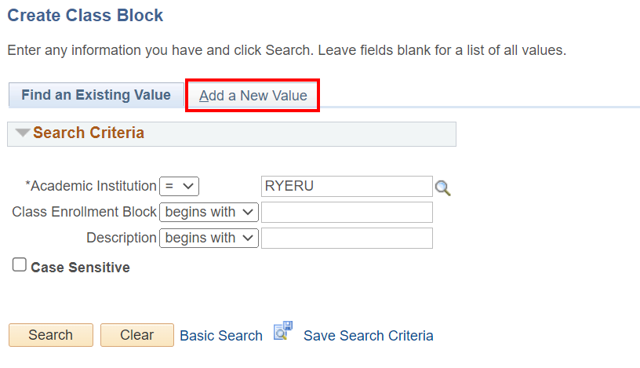Click the Save Search Criteria text link
The width and height of the screenshot is (640, 368).
click(368, 336)
